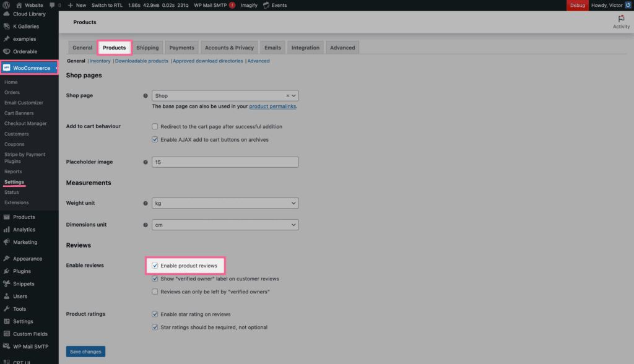Open Imagify in admin bar
Viewport: 634px width, 364px height.
tap(249, 5)
